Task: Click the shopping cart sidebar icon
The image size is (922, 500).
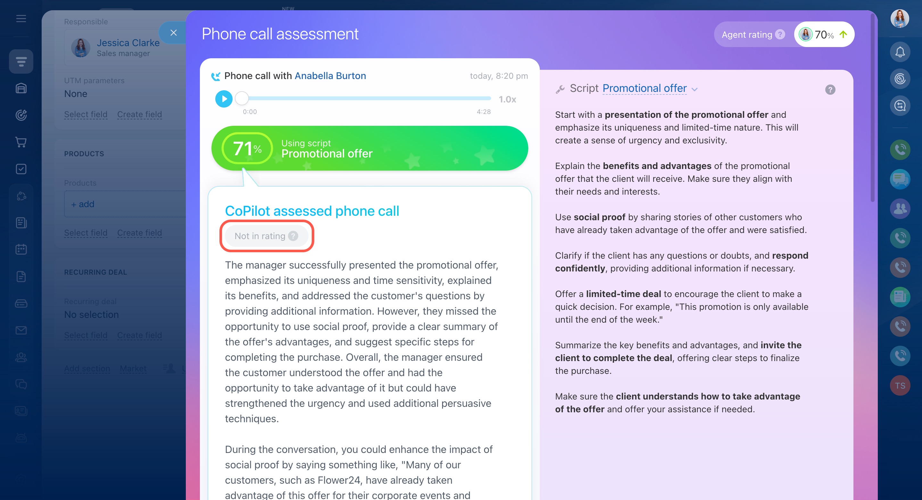Action: pyautogui.click(x=21, y=142)
